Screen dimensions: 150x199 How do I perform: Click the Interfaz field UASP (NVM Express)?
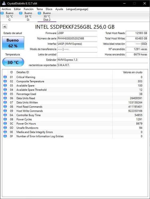point(77,44)
